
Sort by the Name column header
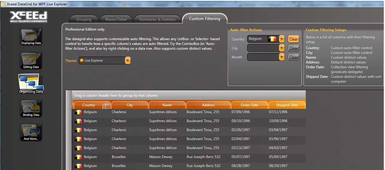coord(167,105)
